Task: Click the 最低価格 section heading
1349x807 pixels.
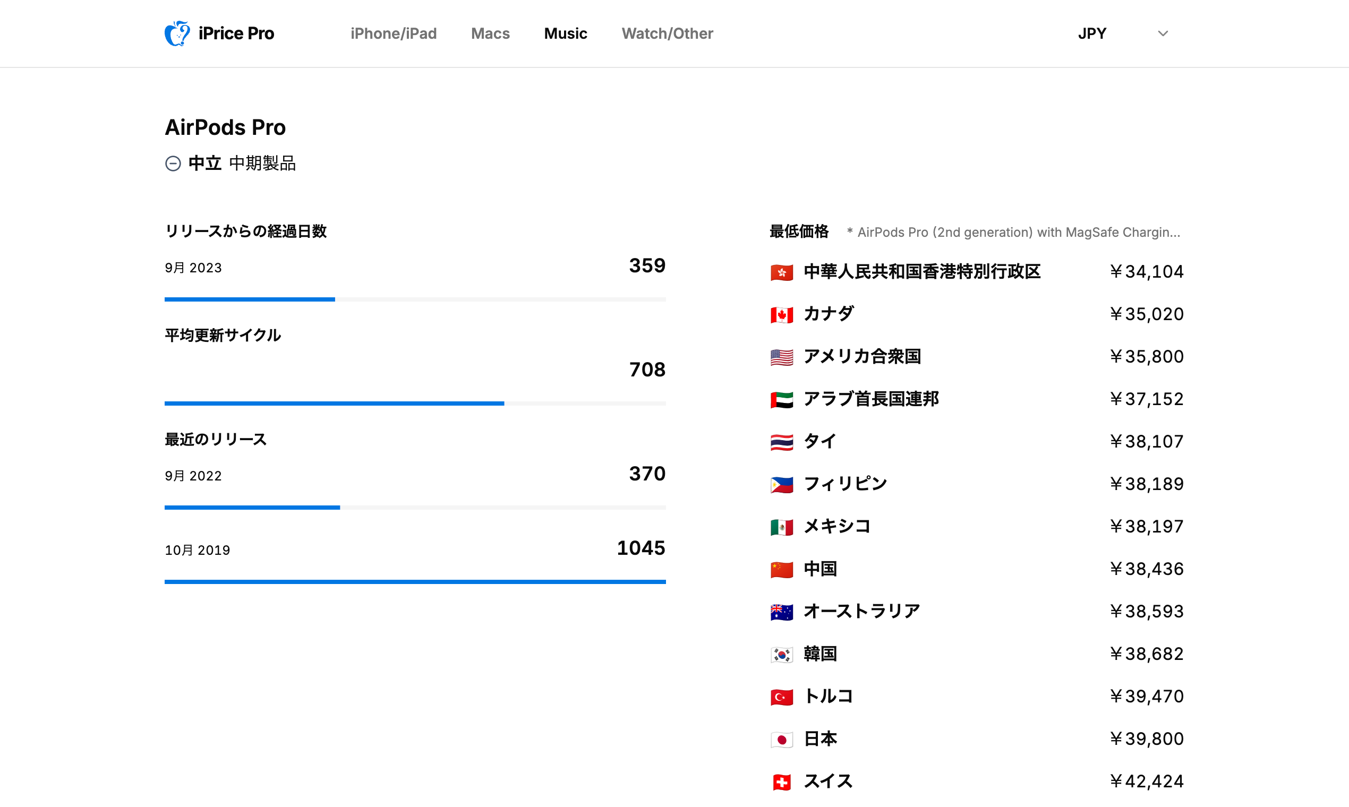Action: (799, 231)
